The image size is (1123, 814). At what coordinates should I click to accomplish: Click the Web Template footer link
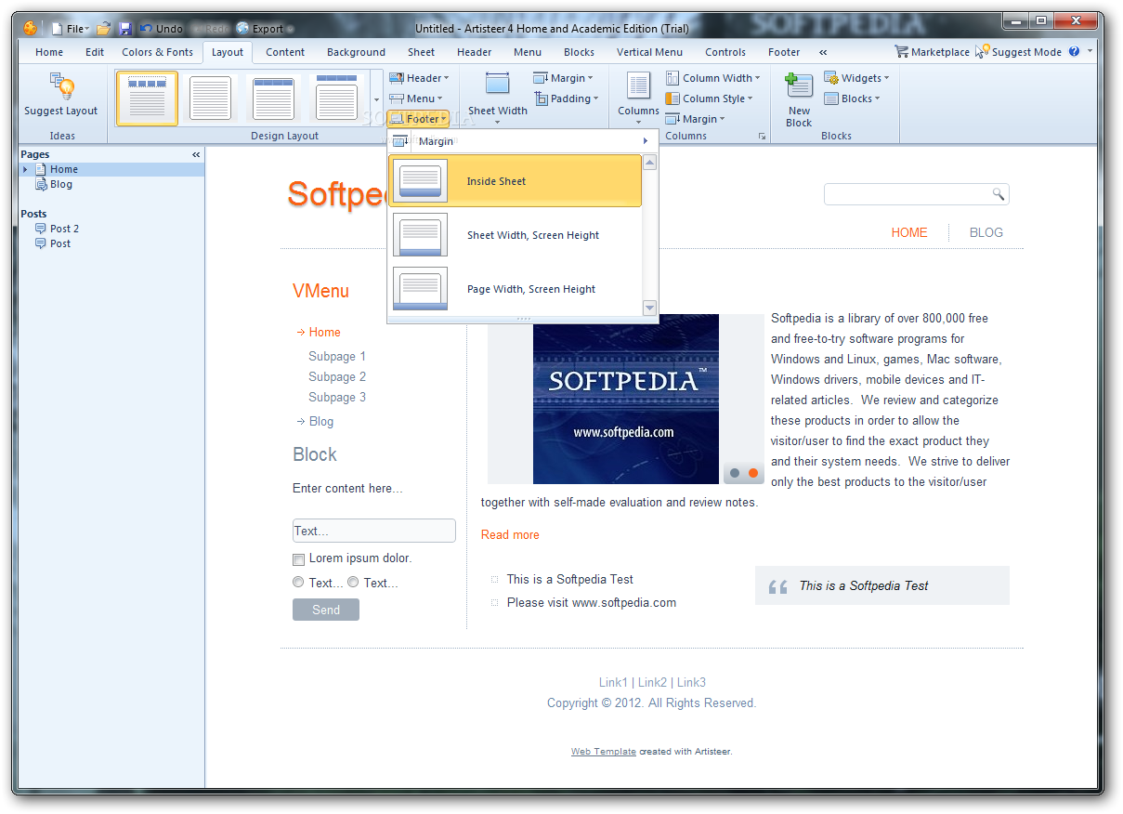pyautogui.click(x=604, y=752)
